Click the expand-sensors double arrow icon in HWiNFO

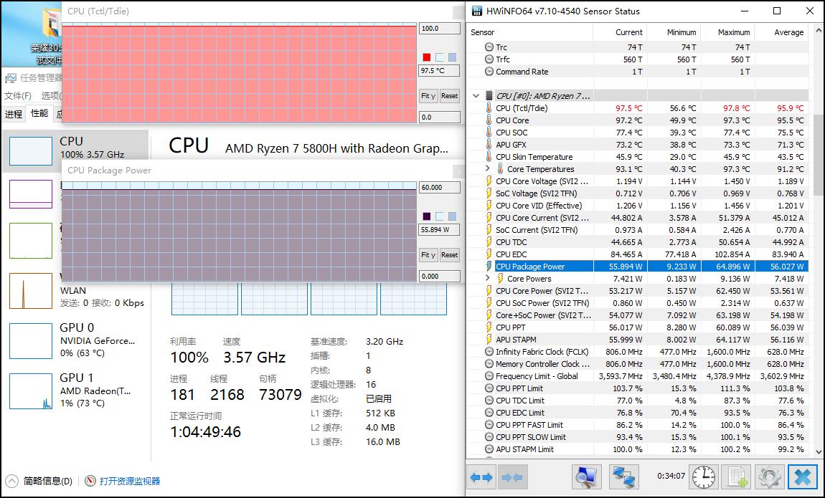[481, 477]
